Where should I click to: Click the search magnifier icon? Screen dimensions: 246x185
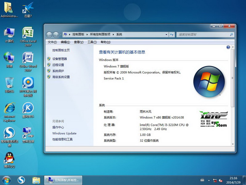(232, 35)
